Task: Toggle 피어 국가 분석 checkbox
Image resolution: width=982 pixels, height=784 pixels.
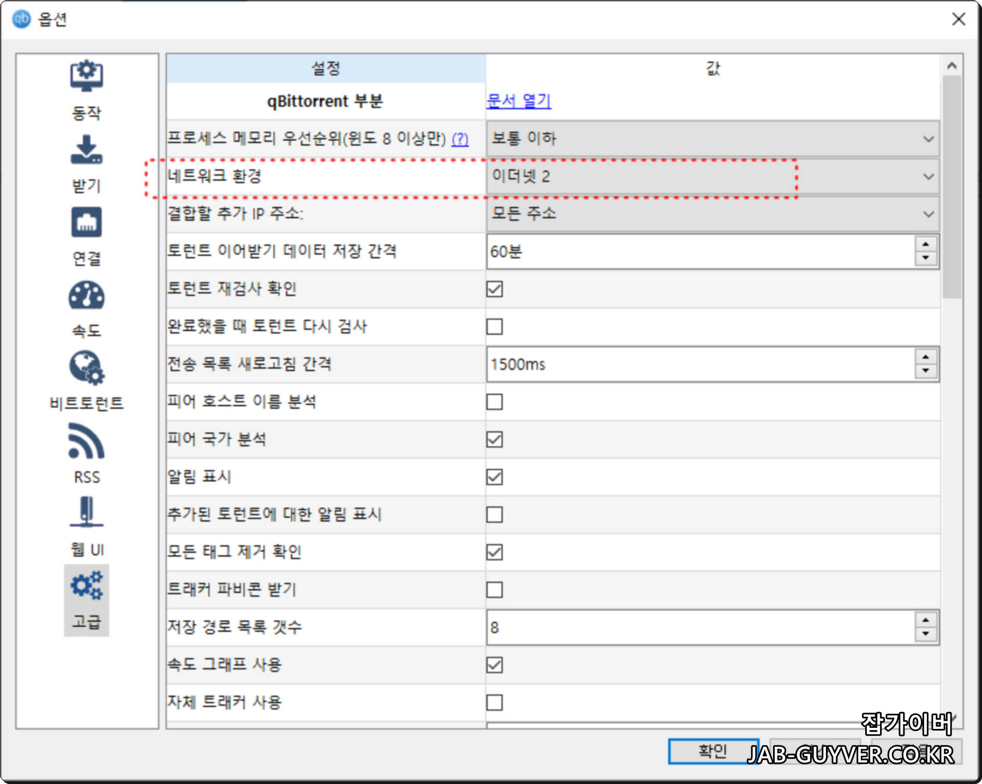Action: click(494, 439)
